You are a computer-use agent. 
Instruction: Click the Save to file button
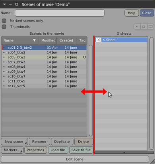point(81,150)
